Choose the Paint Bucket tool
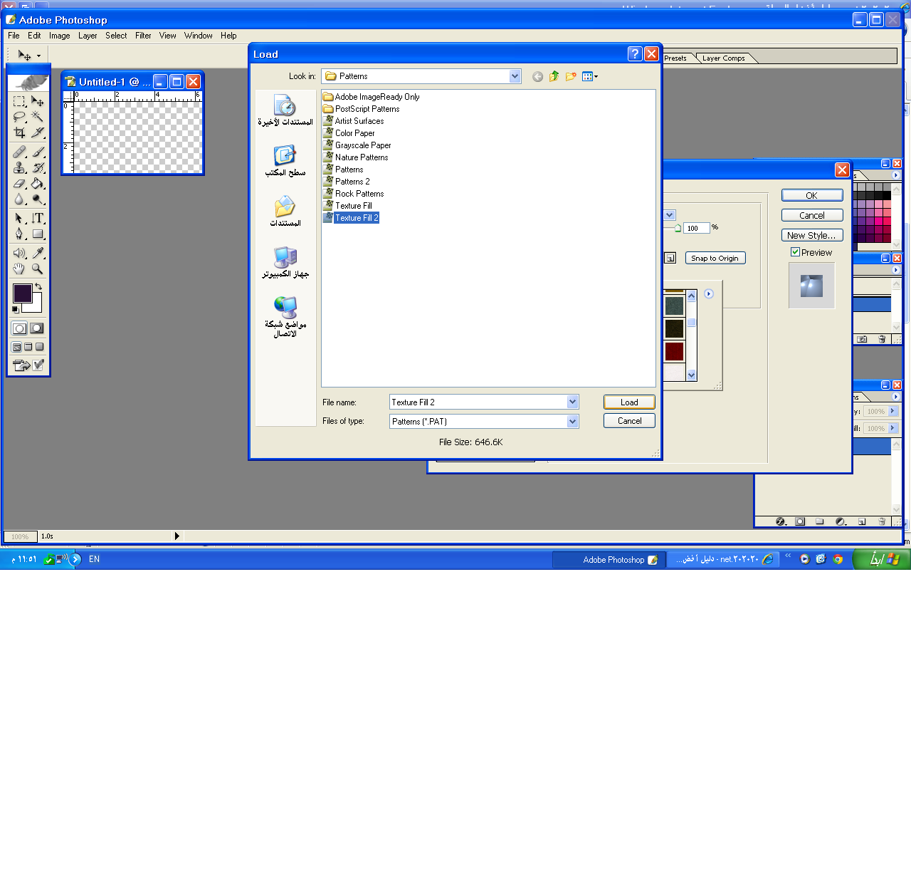Screen dimensions: 911x874 (x=38, y=184)
